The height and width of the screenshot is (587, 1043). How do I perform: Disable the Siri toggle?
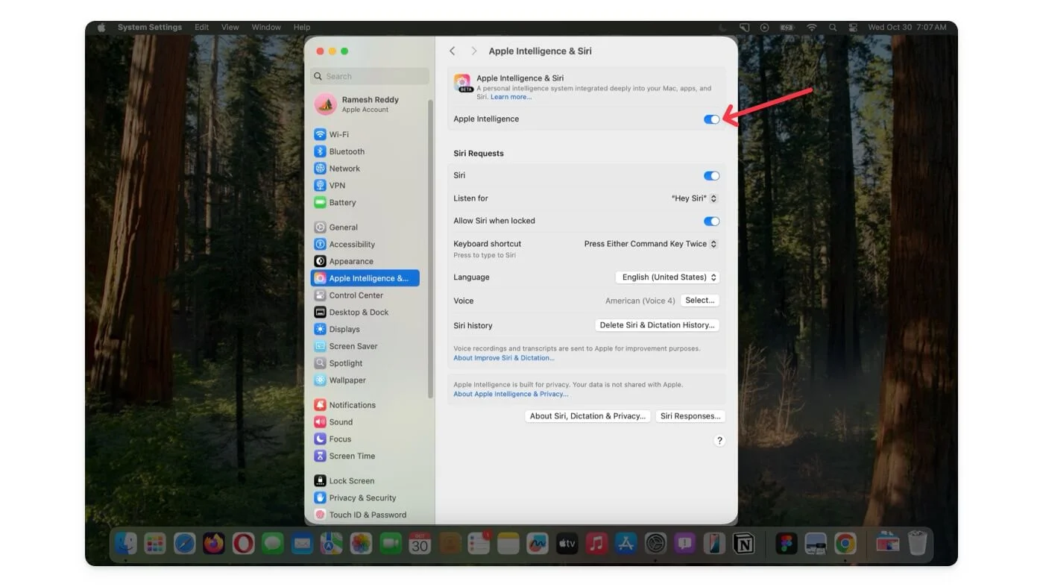[x=712, y=176]
